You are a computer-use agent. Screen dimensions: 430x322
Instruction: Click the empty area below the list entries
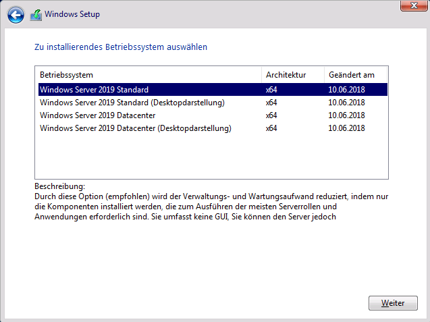(211, 157)
